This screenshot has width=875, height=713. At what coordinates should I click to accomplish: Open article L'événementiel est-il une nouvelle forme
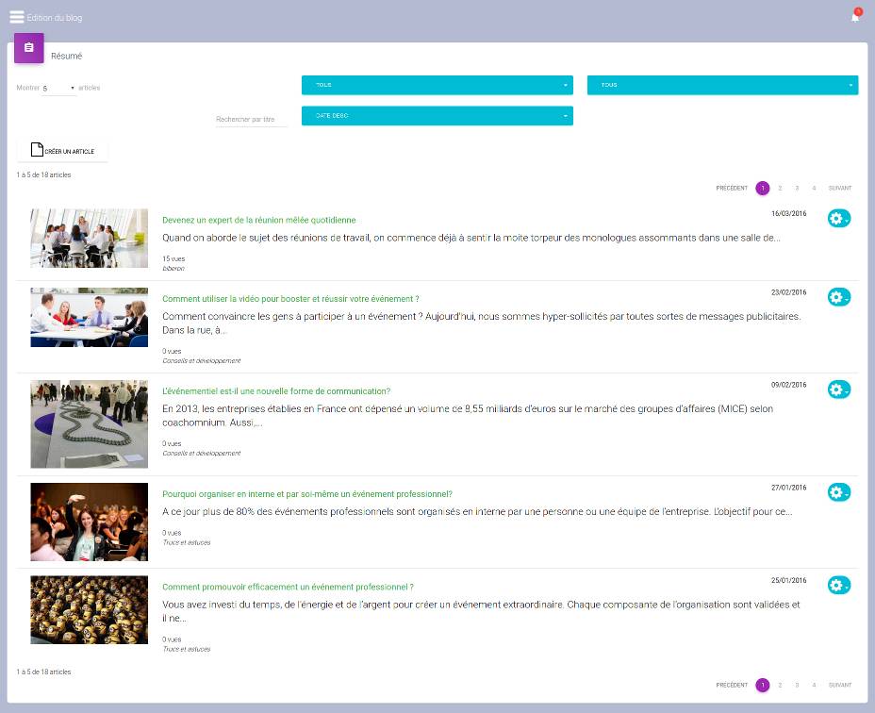276,391
